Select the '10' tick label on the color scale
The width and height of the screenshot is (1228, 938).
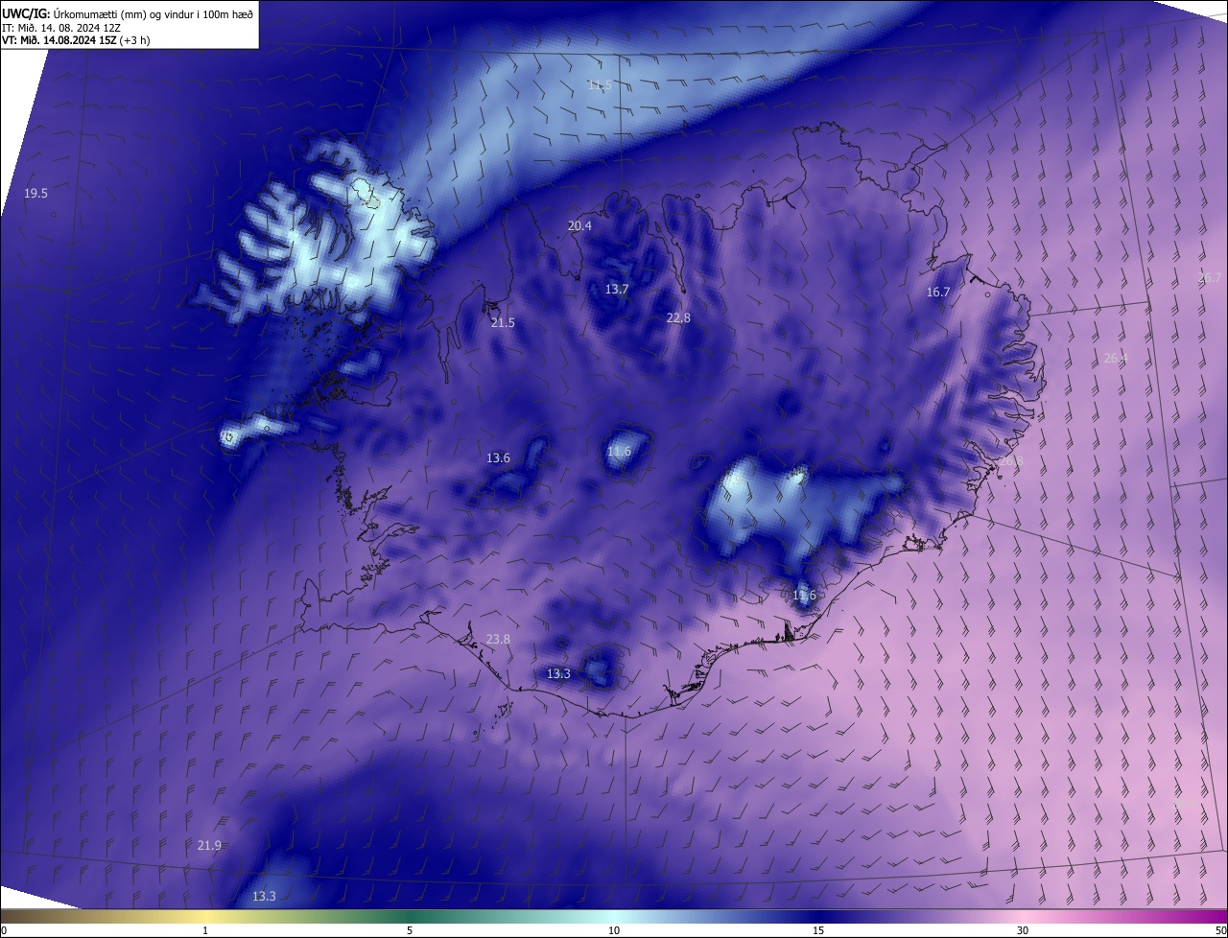point(614,930)
